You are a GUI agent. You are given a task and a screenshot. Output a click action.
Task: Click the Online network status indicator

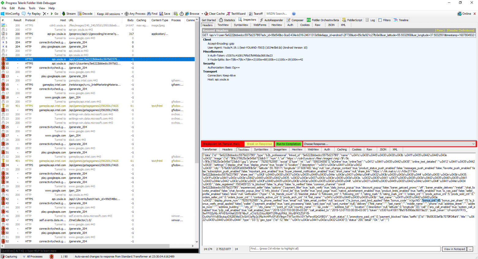pyautogui.click(x=464, y=14)
